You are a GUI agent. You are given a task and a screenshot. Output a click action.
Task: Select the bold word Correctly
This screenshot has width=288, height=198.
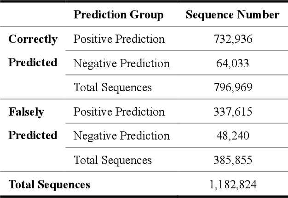coord(33,39)
